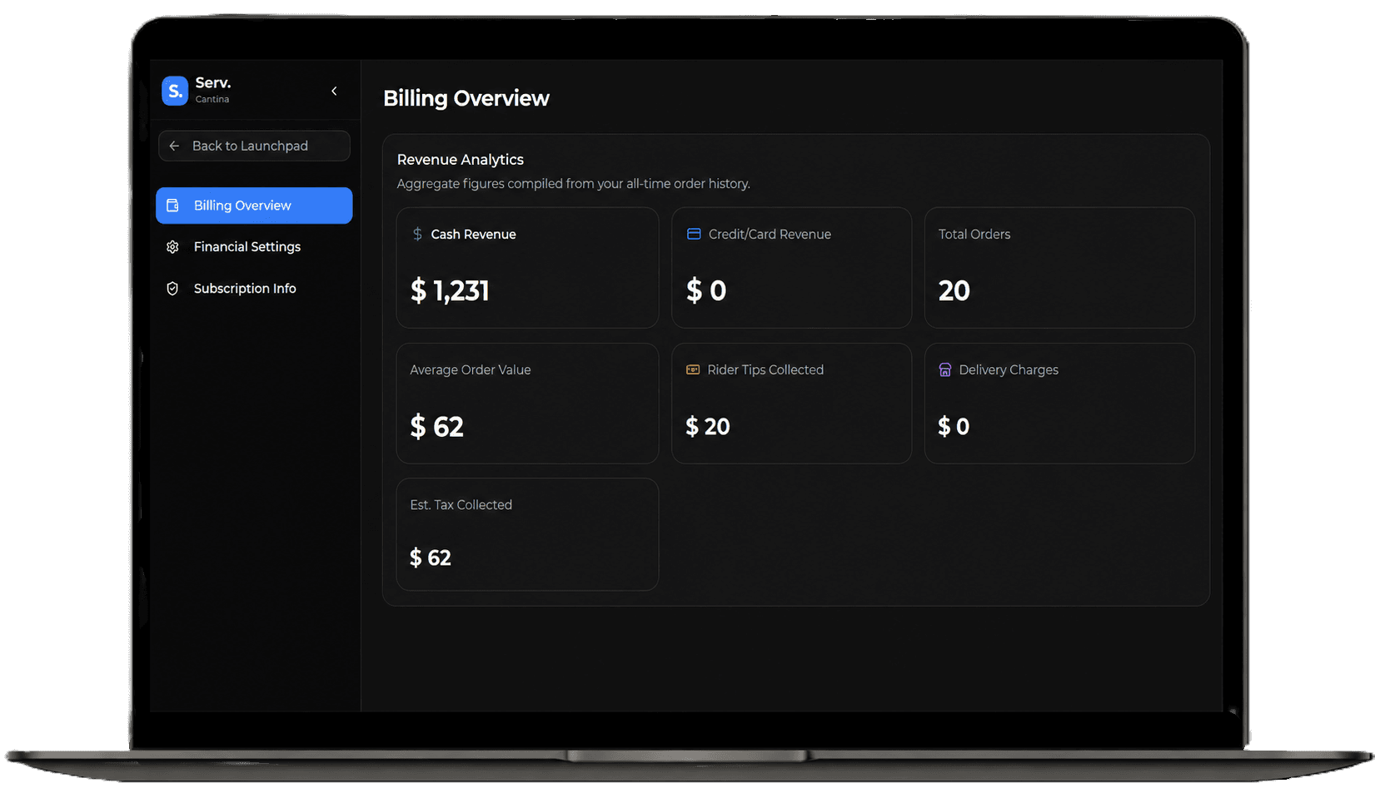Click the Total Orders value 20
Viewport: 1375px width, 793px height.
pos(954,290)
